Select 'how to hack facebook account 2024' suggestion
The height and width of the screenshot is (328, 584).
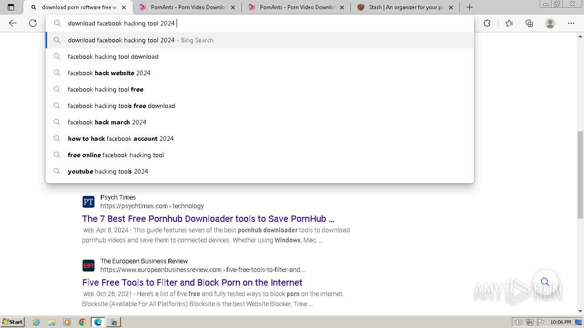pos(260,138)
